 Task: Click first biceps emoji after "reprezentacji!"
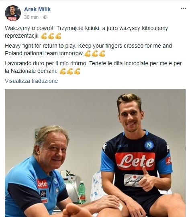(44, 36)
